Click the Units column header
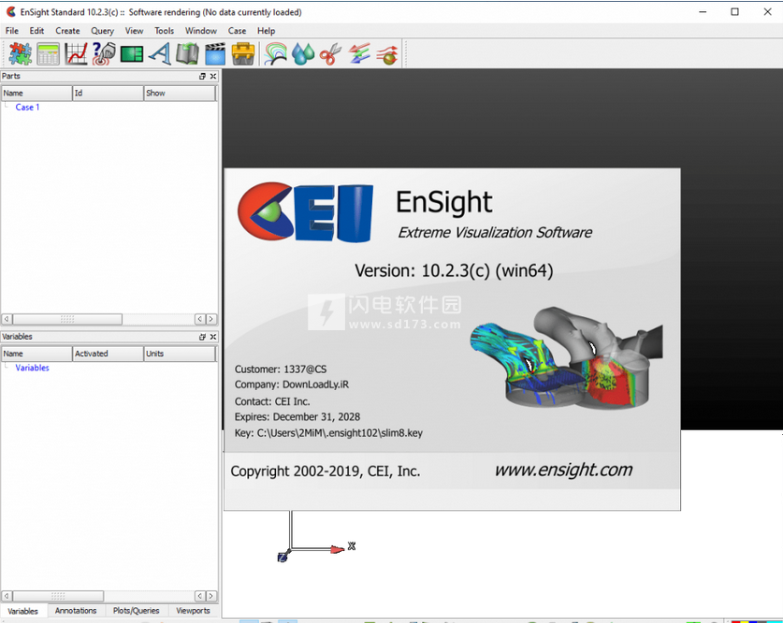The image size is (783, 623). 180,354
